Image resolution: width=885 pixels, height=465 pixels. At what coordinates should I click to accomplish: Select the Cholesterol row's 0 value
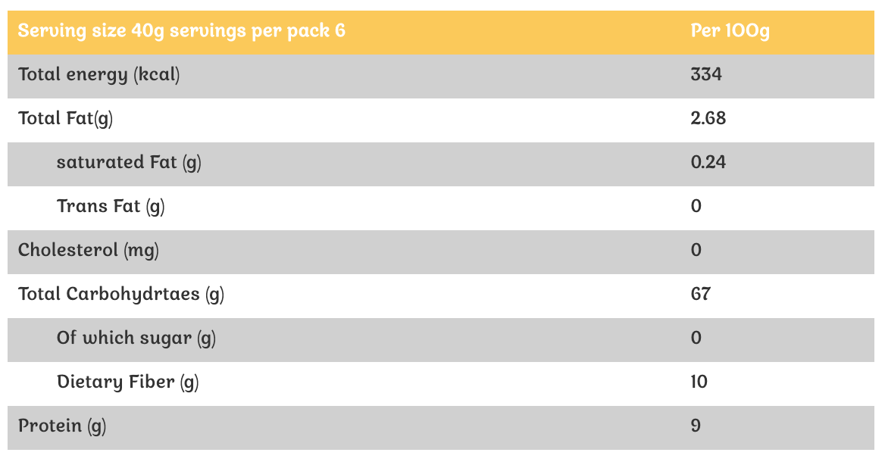[696, 251]
